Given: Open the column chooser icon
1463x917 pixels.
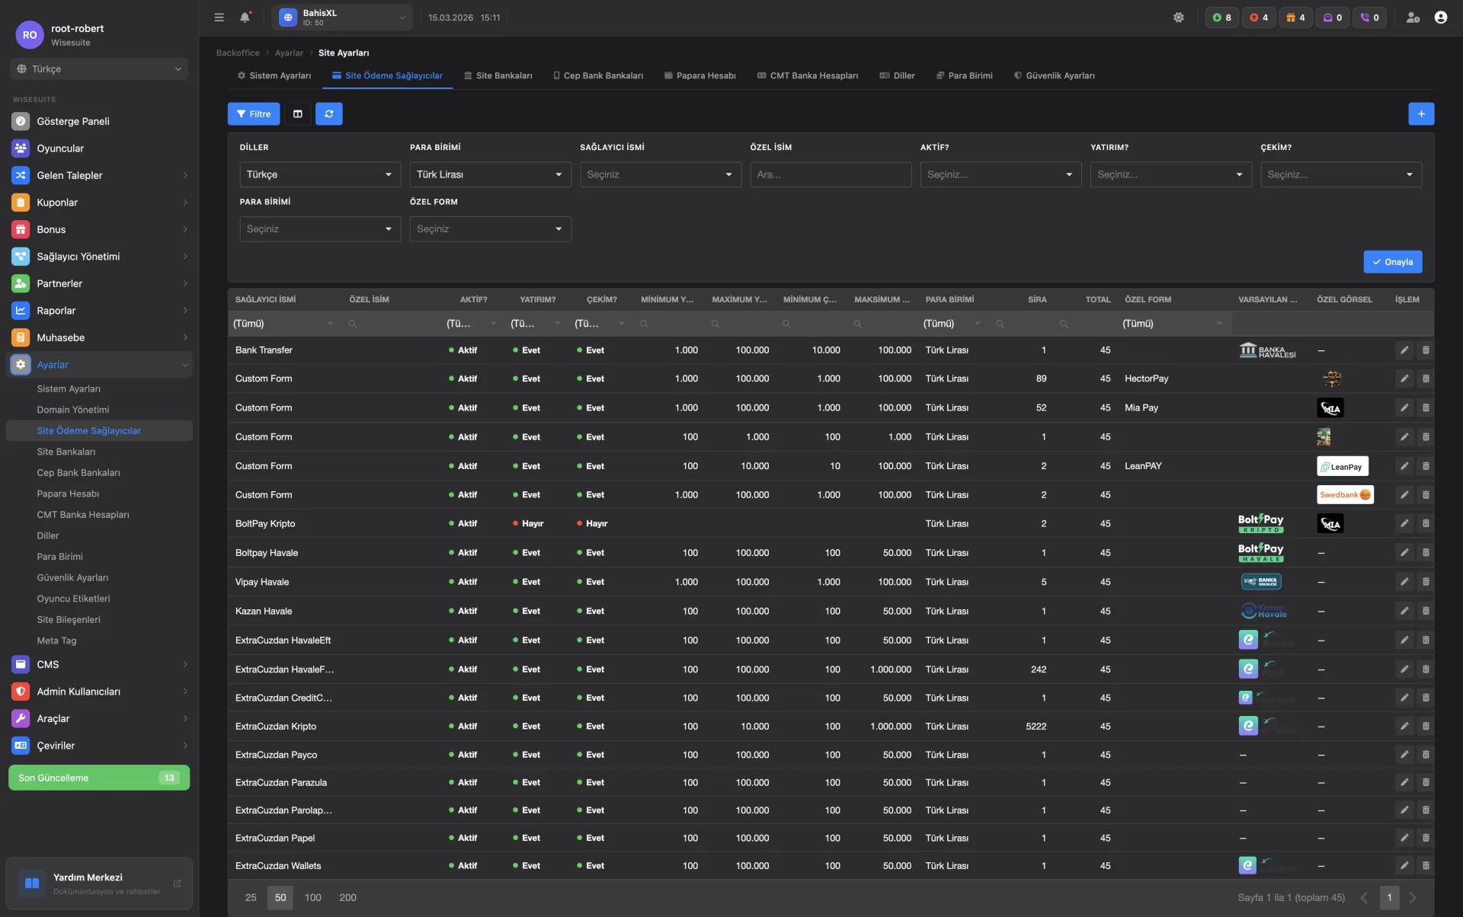Looking at the screenshot, I should pos(298,114).
